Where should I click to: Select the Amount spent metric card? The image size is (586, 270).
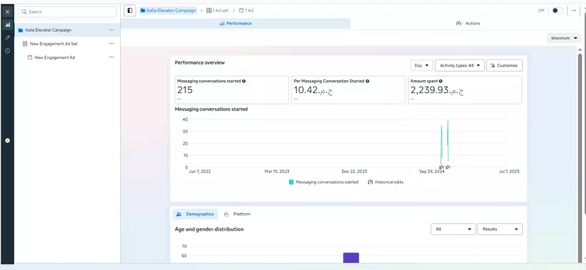pyautogui.click(x=465, y=90)
